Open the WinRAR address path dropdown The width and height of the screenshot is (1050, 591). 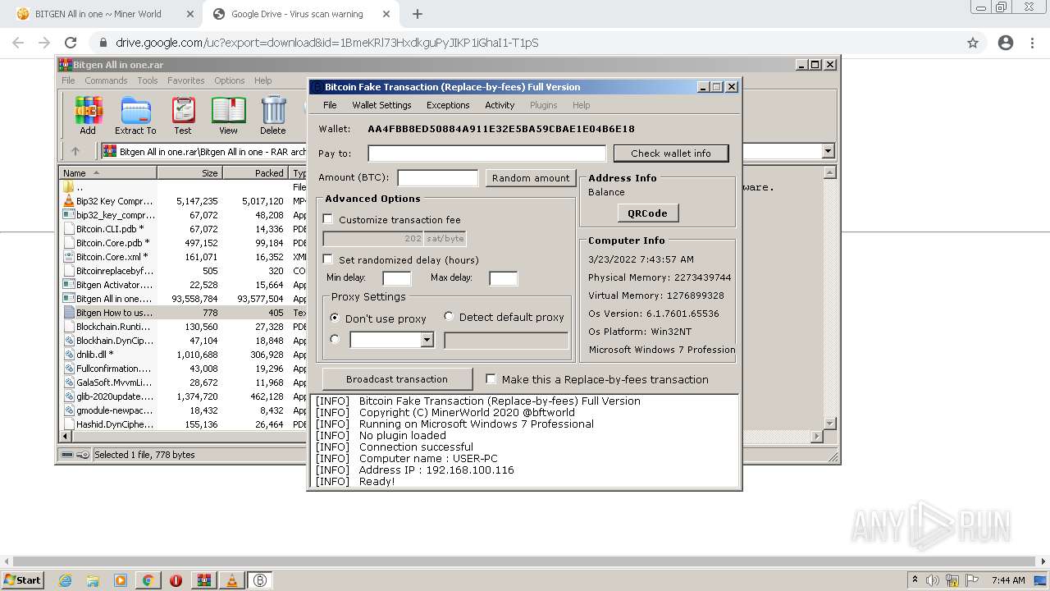click(828, 151)
